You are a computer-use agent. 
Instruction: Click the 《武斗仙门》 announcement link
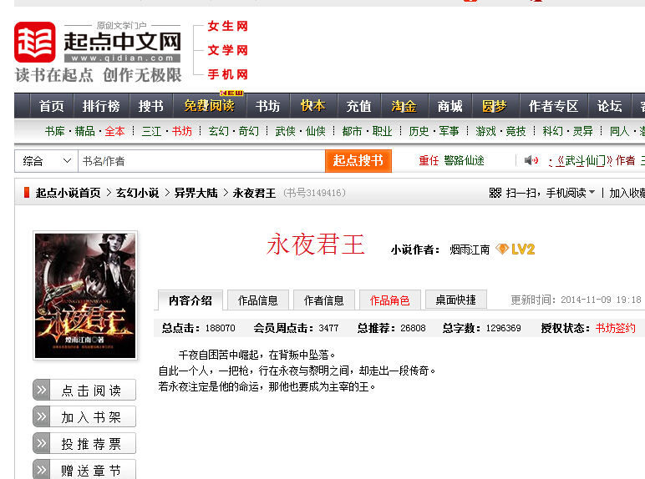(584, 160)
